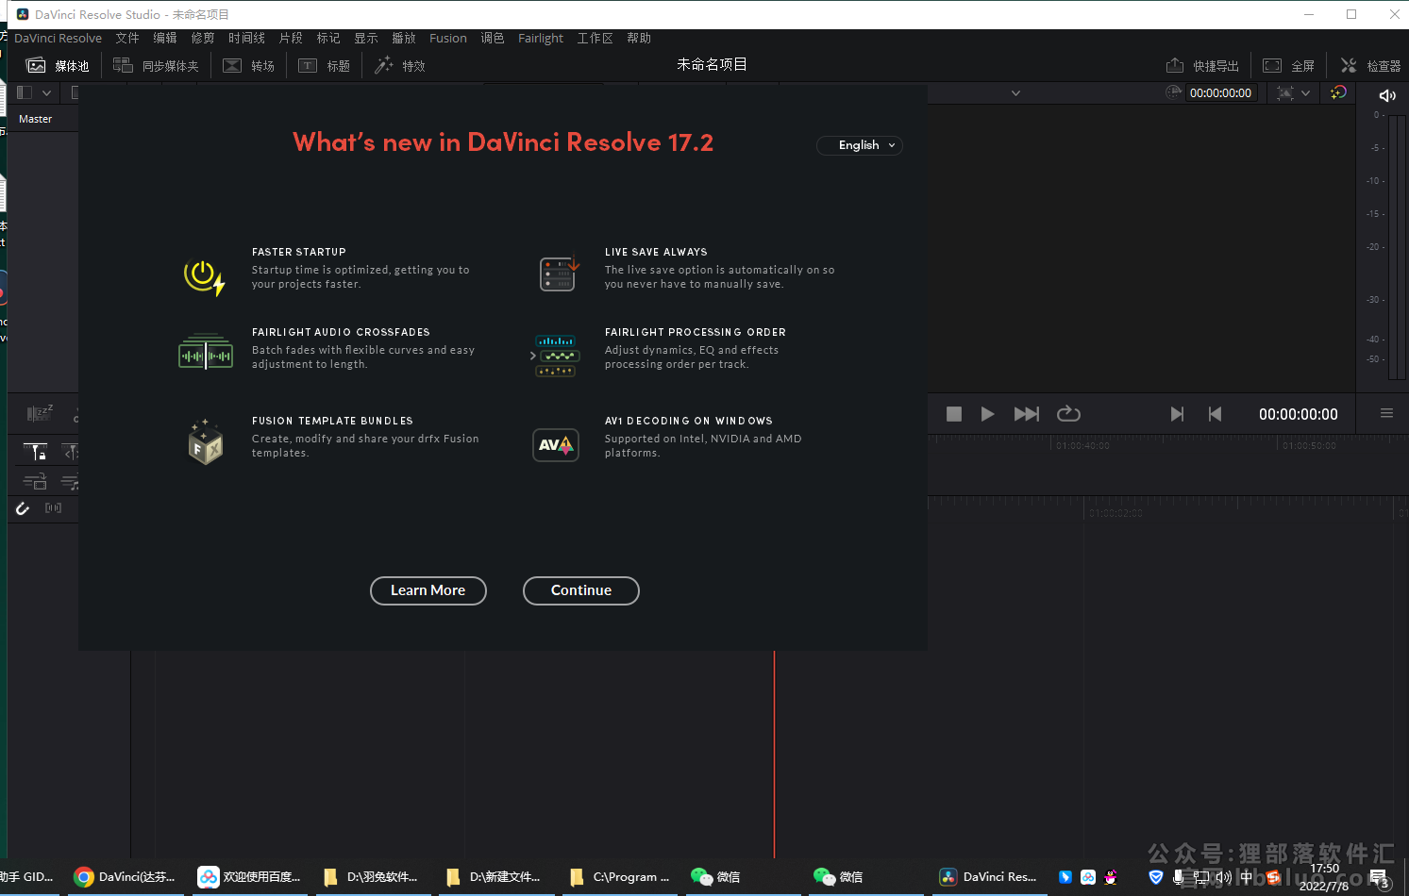Click the source timecode field in the viewer header
Viewport: 1409px width, 896px height.
(1220, 92)
